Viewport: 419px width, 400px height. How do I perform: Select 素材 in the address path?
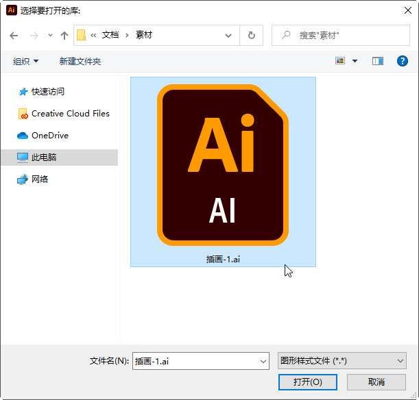click(x=144, y=35)
